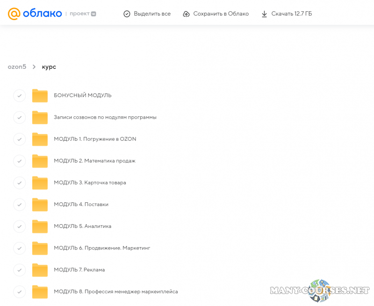Open МОДУЛЬ 2. Математика продаж by its name
This screenshot has width=374, height=306.
pos(94,161)
